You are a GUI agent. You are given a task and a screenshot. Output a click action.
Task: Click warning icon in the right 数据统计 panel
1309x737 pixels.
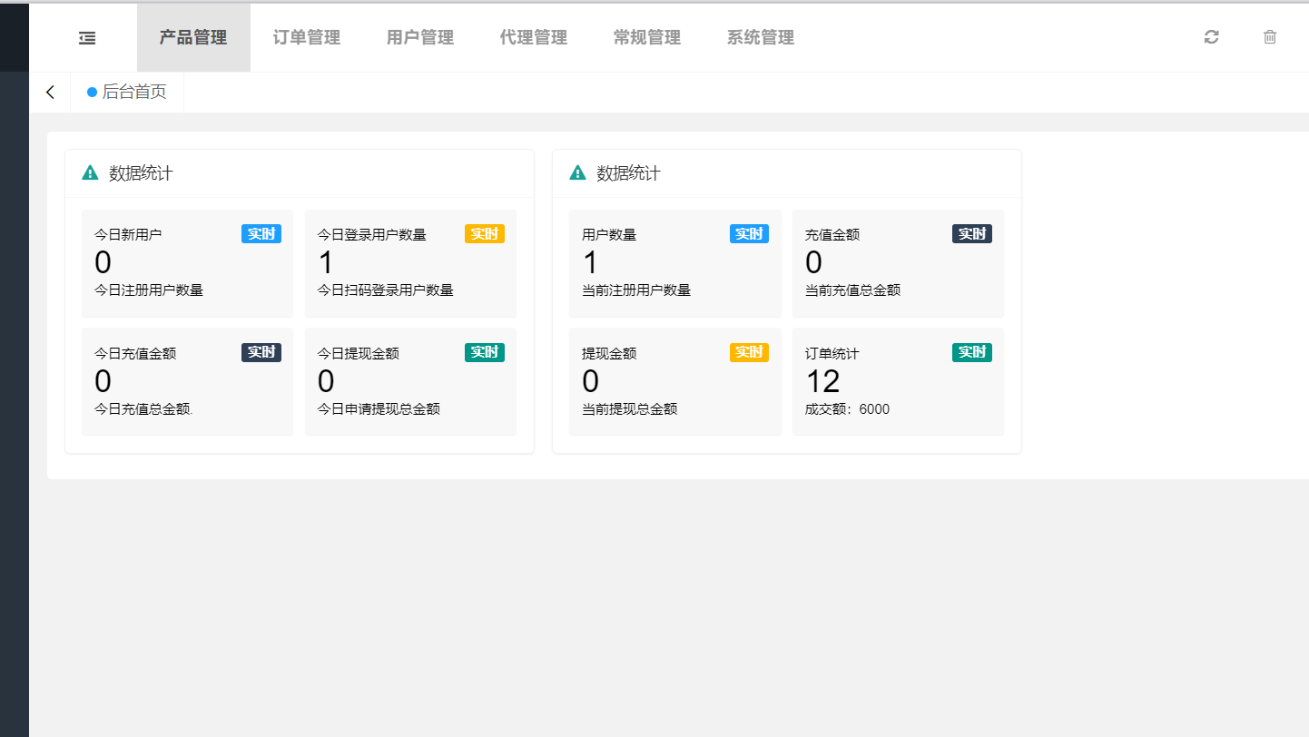[577, 173]
